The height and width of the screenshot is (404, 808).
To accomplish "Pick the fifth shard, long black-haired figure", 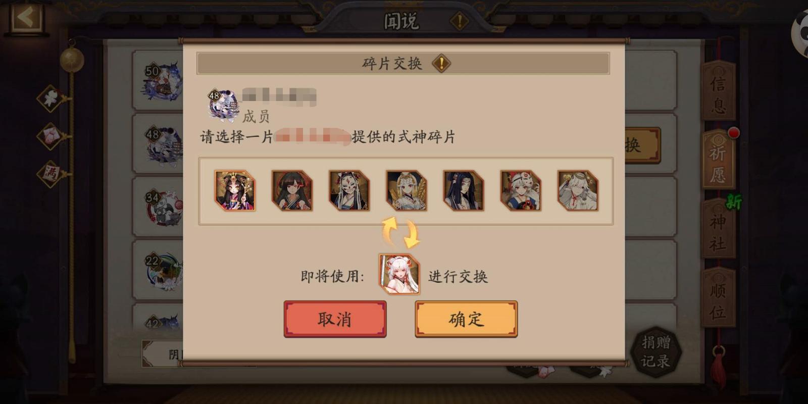I will (464, 190).
